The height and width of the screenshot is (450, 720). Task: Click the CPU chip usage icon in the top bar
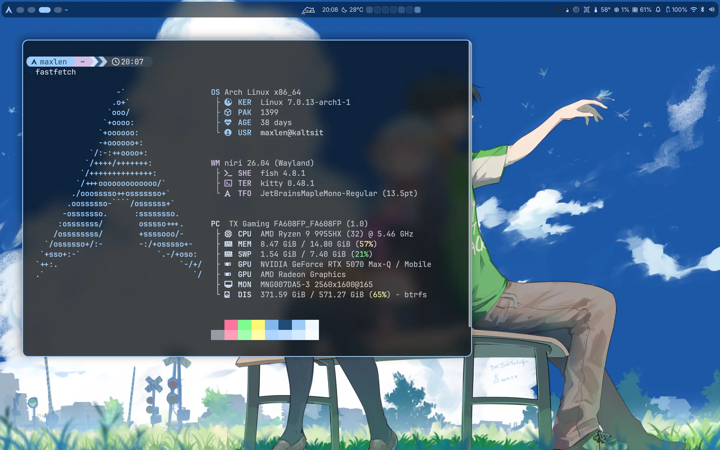(x=617, y=10)
